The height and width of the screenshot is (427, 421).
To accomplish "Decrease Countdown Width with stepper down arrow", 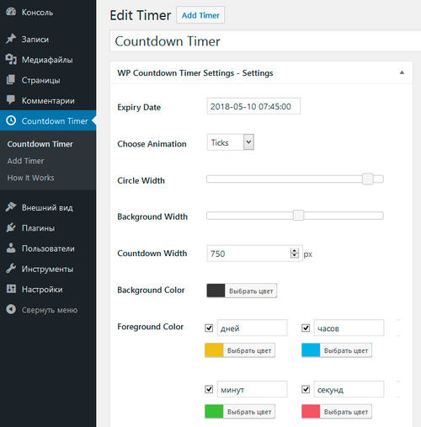I will click(x=294, y=256).
